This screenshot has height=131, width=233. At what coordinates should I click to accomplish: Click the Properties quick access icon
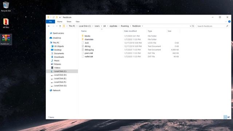click(54, 17)
